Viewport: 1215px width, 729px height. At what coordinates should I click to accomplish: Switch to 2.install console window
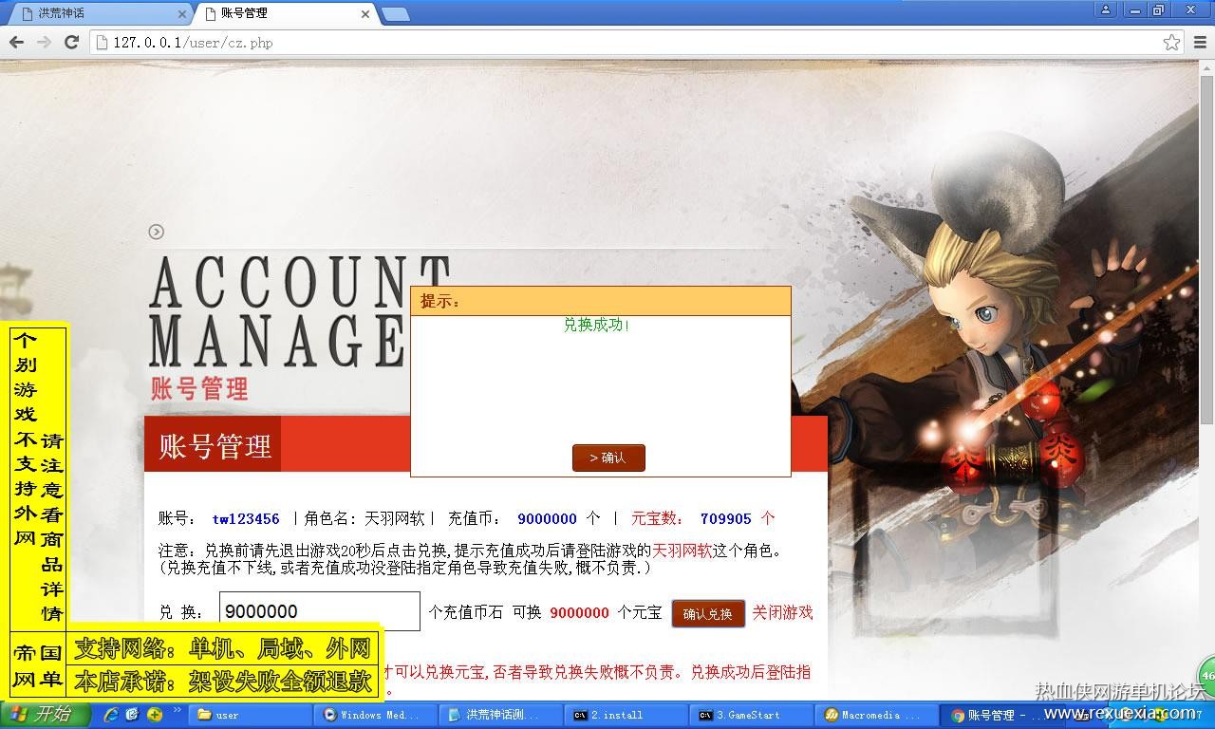(x=626, y=715)
